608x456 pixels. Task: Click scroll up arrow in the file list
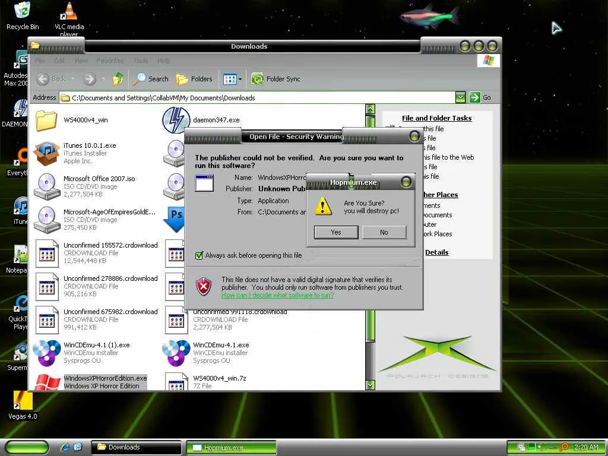(370, 109)
